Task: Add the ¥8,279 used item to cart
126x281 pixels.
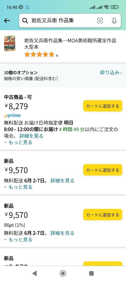Action: coord(103,106)
